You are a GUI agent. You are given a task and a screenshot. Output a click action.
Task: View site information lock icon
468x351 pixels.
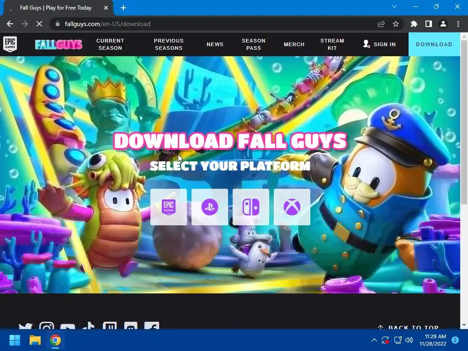click(58, 24)
